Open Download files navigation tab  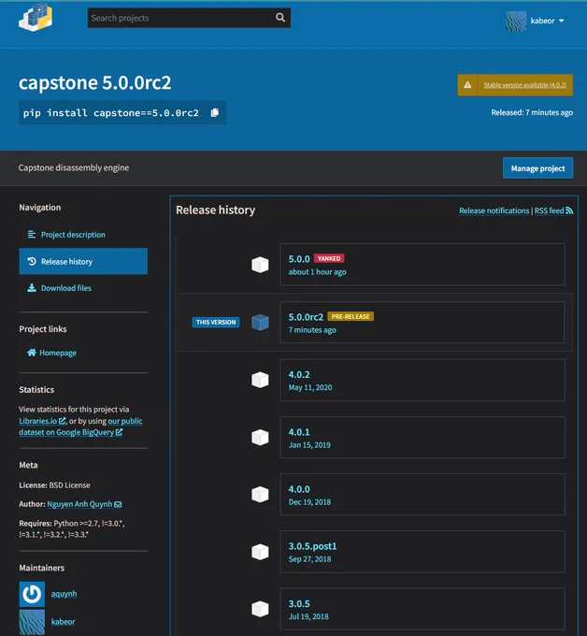[83, 288]
